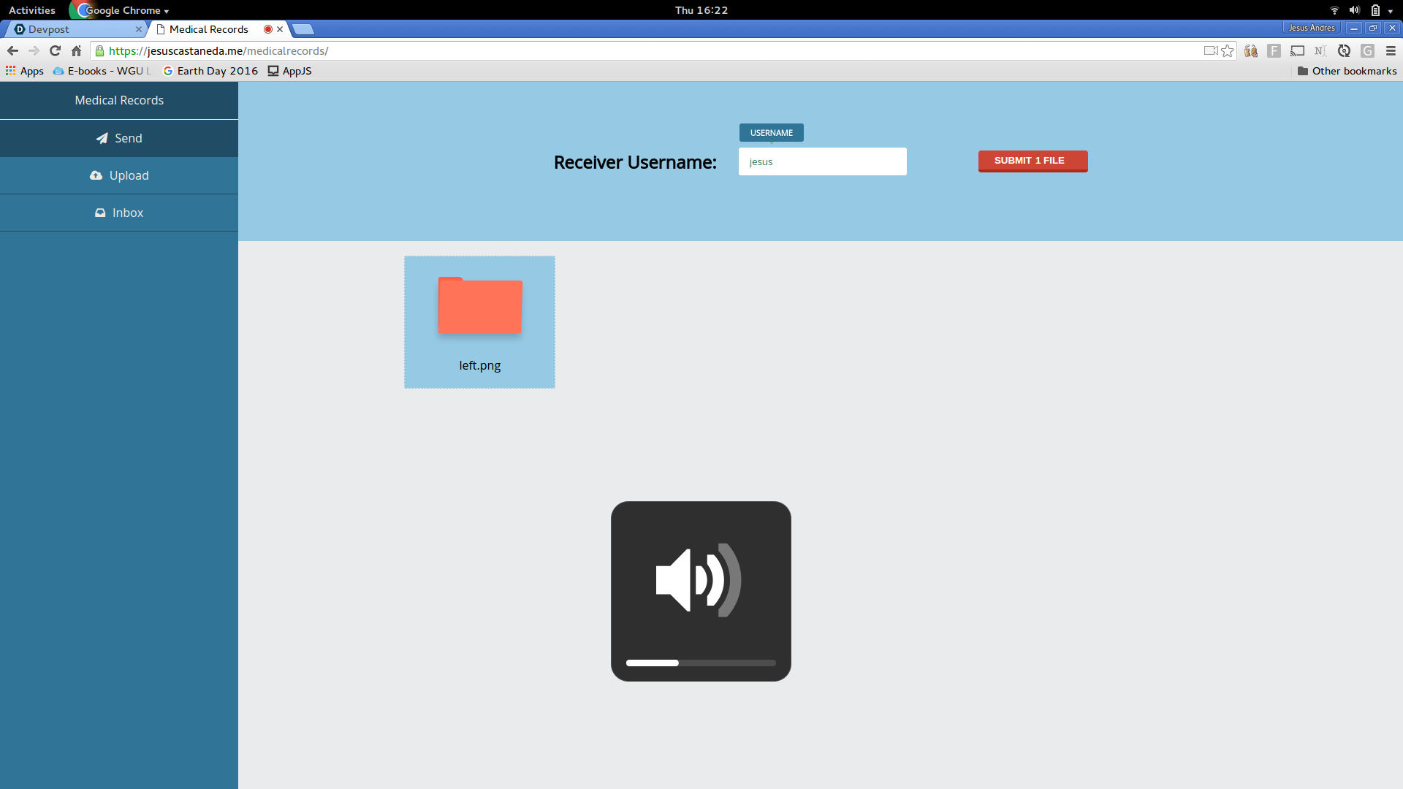
Task: Open the Earth Day 2016 bookmark
Action: coord(210,71)
